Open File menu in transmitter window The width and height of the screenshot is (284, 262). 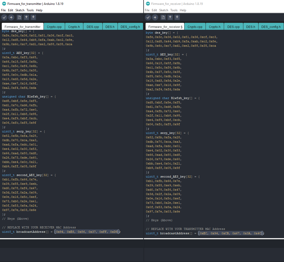pos(3,10)
